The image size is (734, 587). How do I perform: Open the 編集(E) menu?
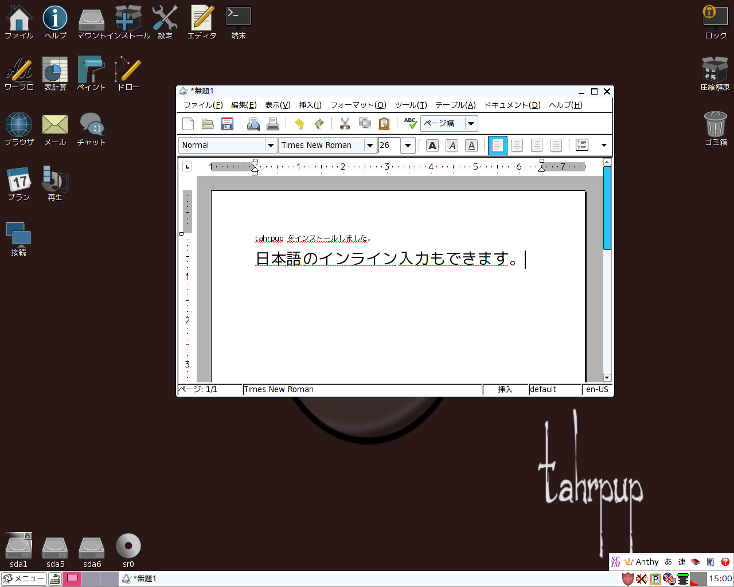pyautogui.click(x=244, y=105)
